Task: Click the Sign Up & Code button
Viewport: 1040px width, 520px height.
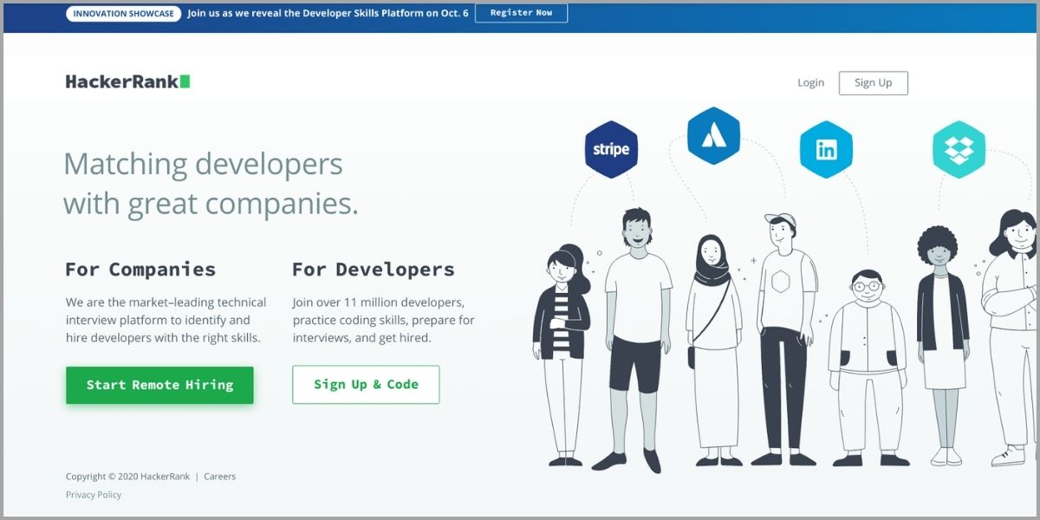Action: [x=366, y=385]
